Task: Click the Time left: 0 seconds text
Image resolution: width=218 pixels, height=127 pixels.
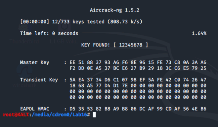Action: (49, 33)
